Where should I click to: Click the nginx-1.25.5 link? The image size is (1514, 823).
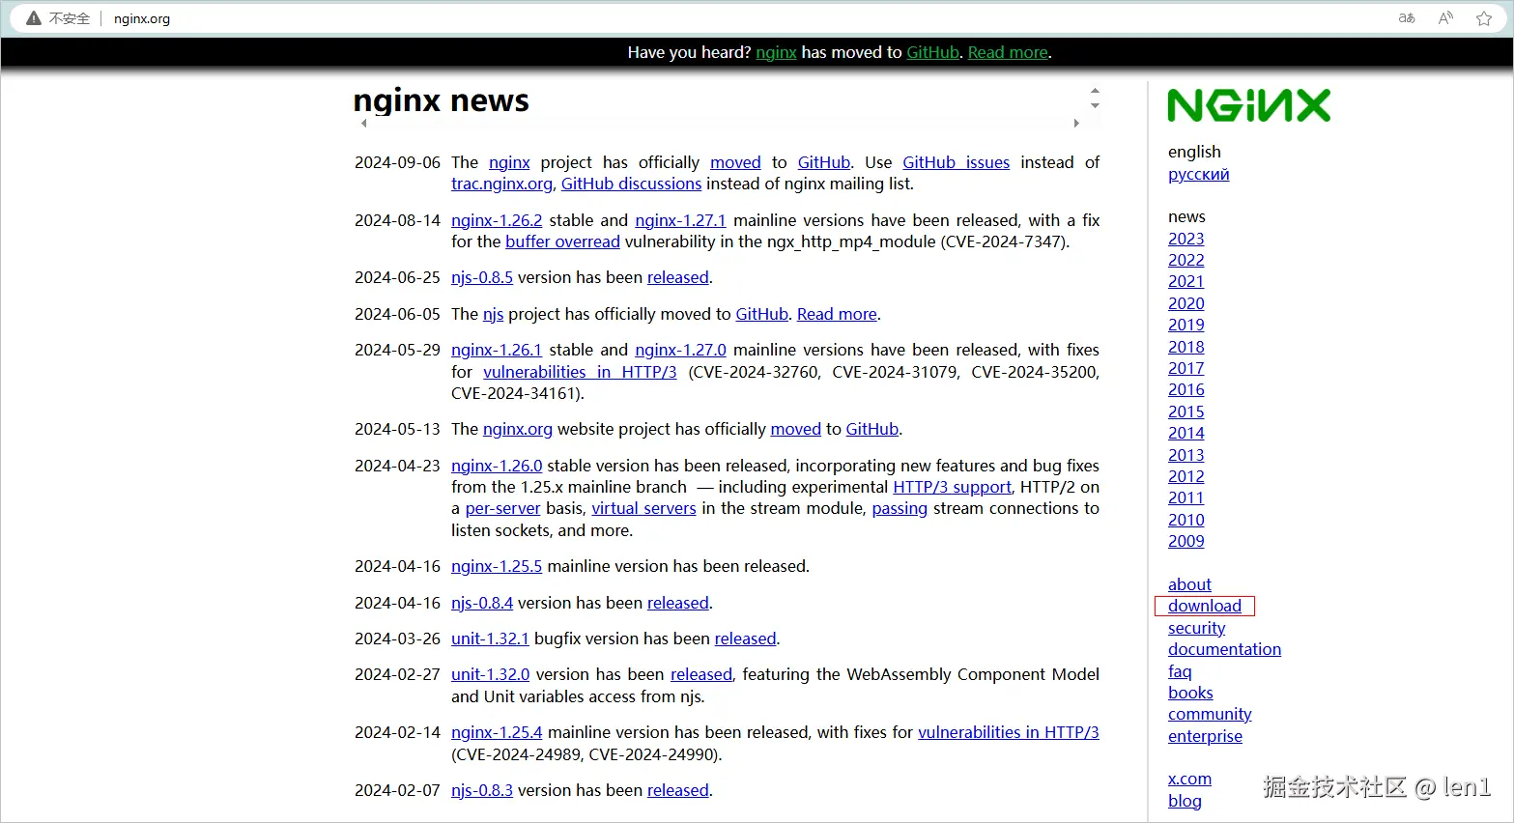click(497, 566)
